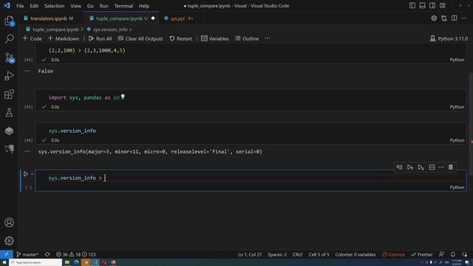Click the code action lightbulb in import cell
Viewport: 473px width, 266px height.
pyautogui.click(x=123, y=97)
